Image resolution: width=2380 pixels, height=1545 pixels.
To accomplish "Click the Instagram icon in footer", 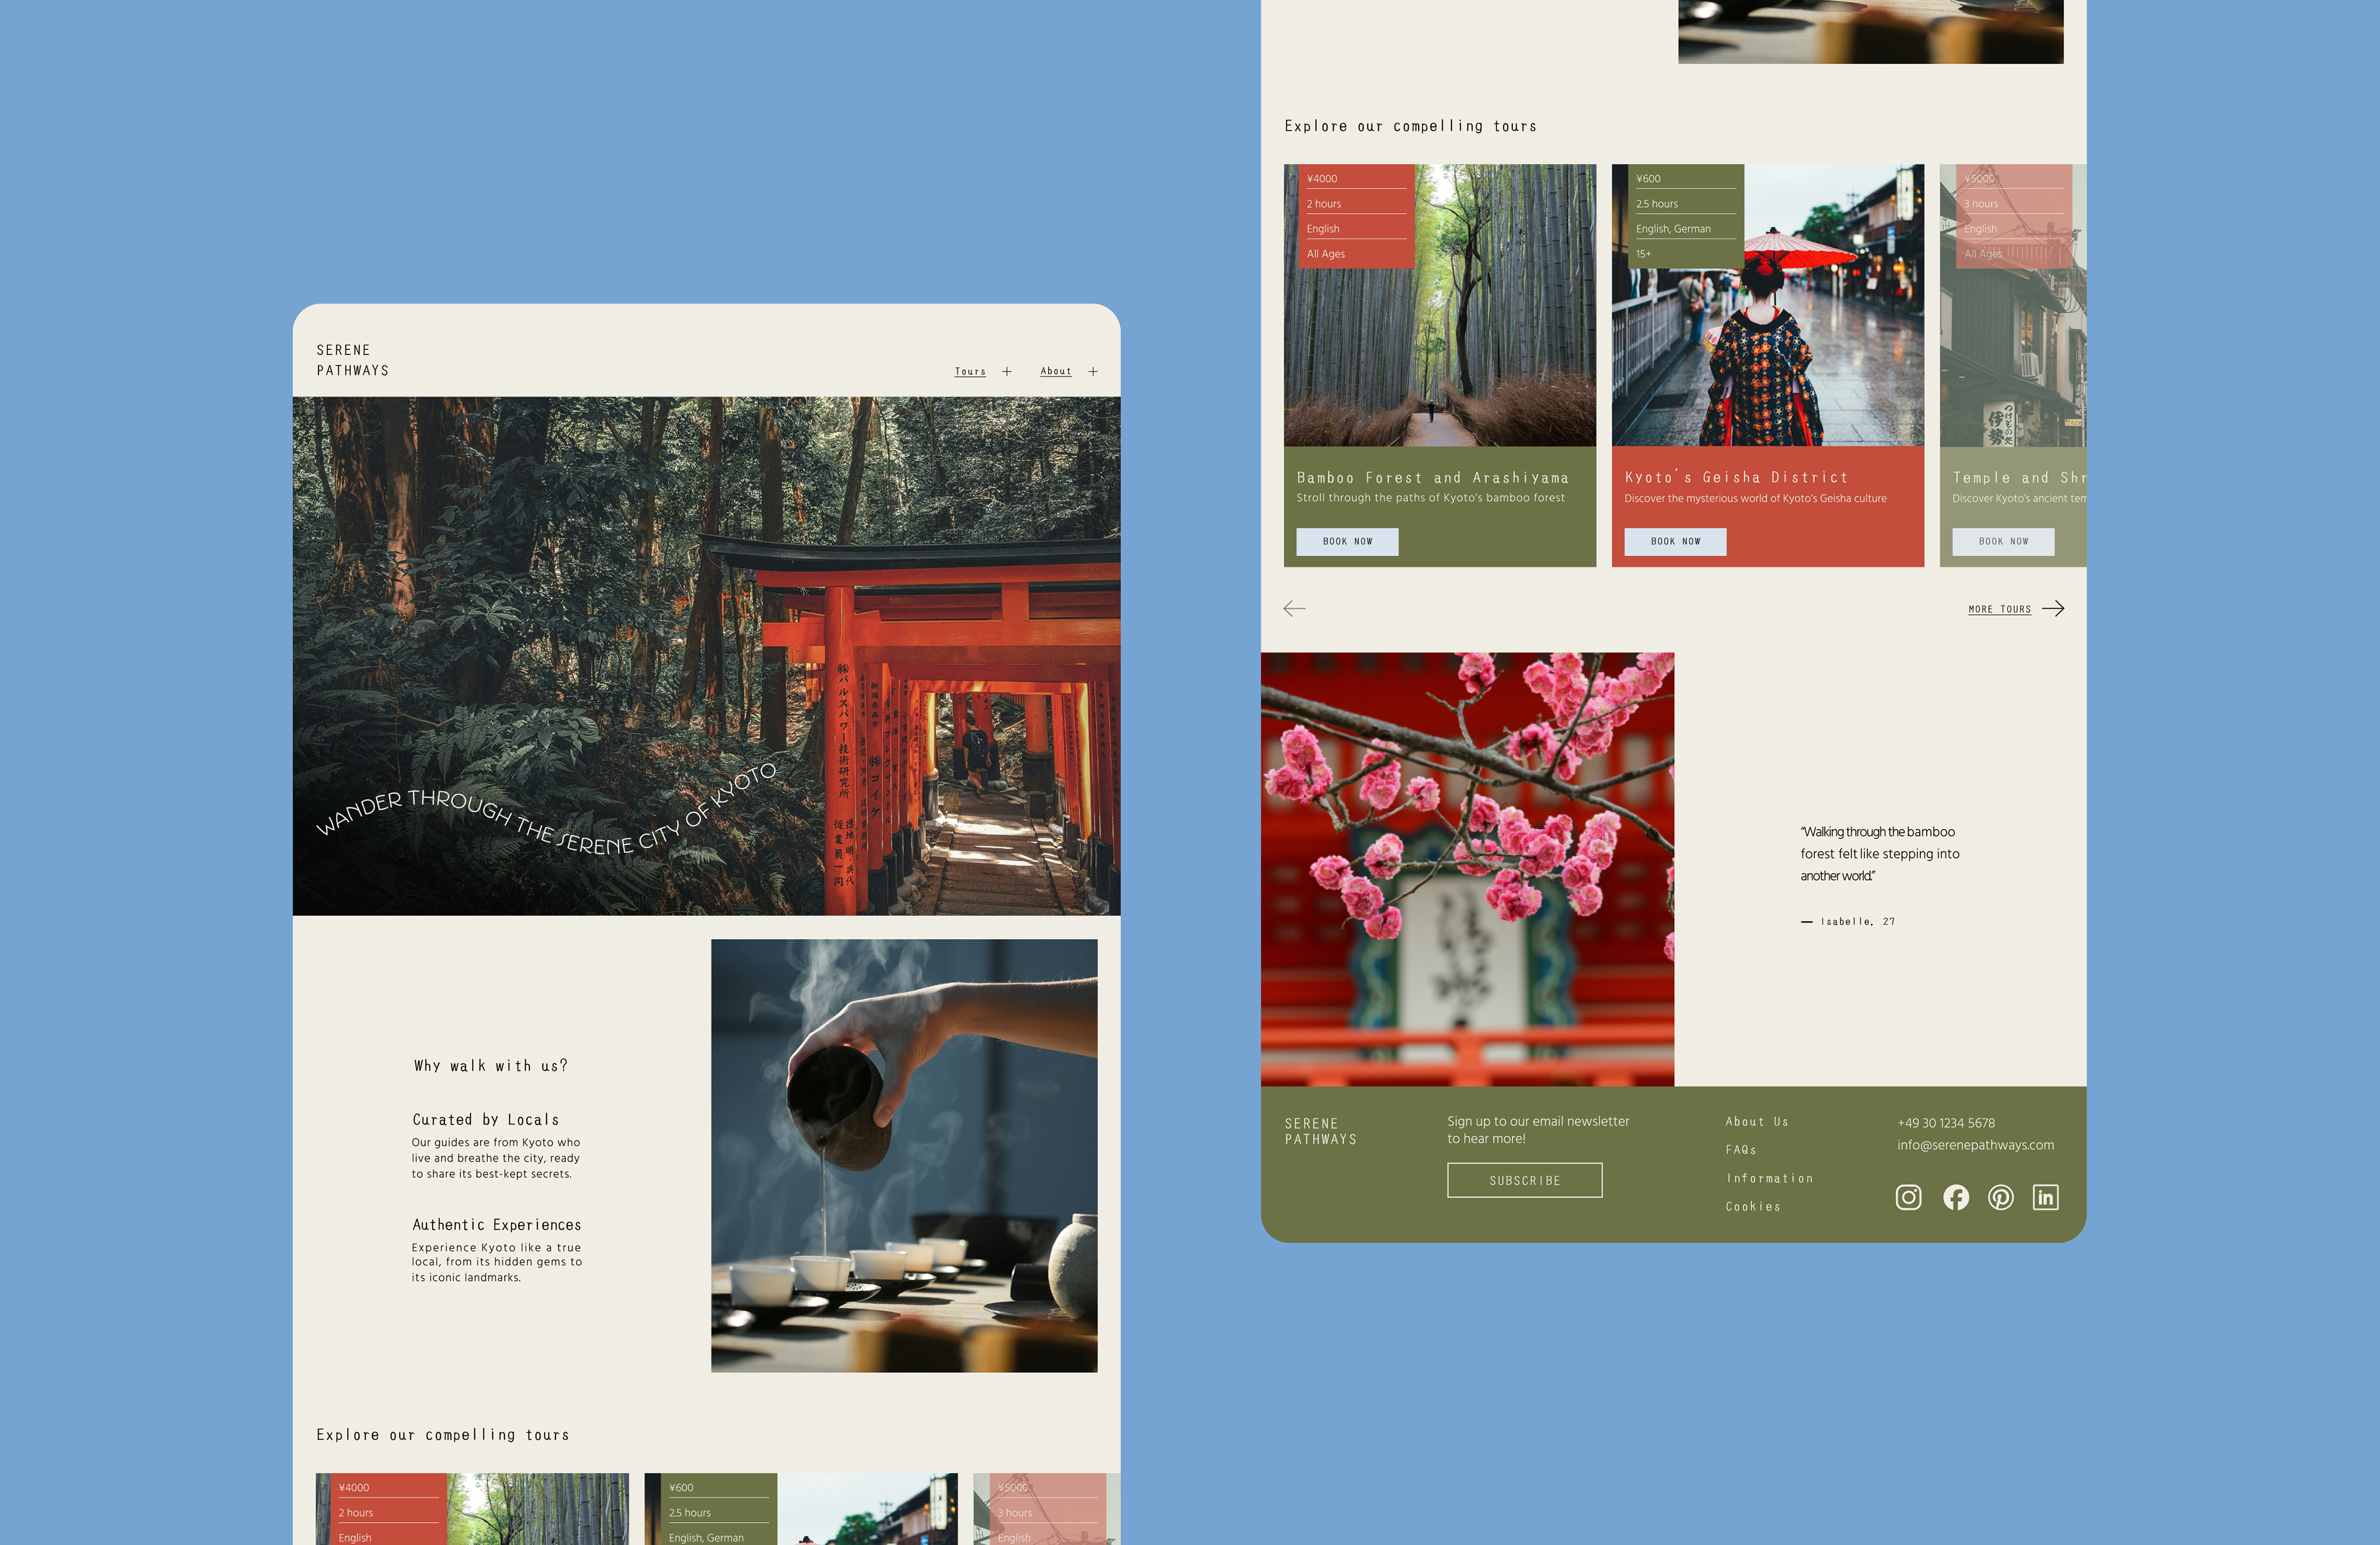I will pyautogui.click(x=1908, y=1197).
